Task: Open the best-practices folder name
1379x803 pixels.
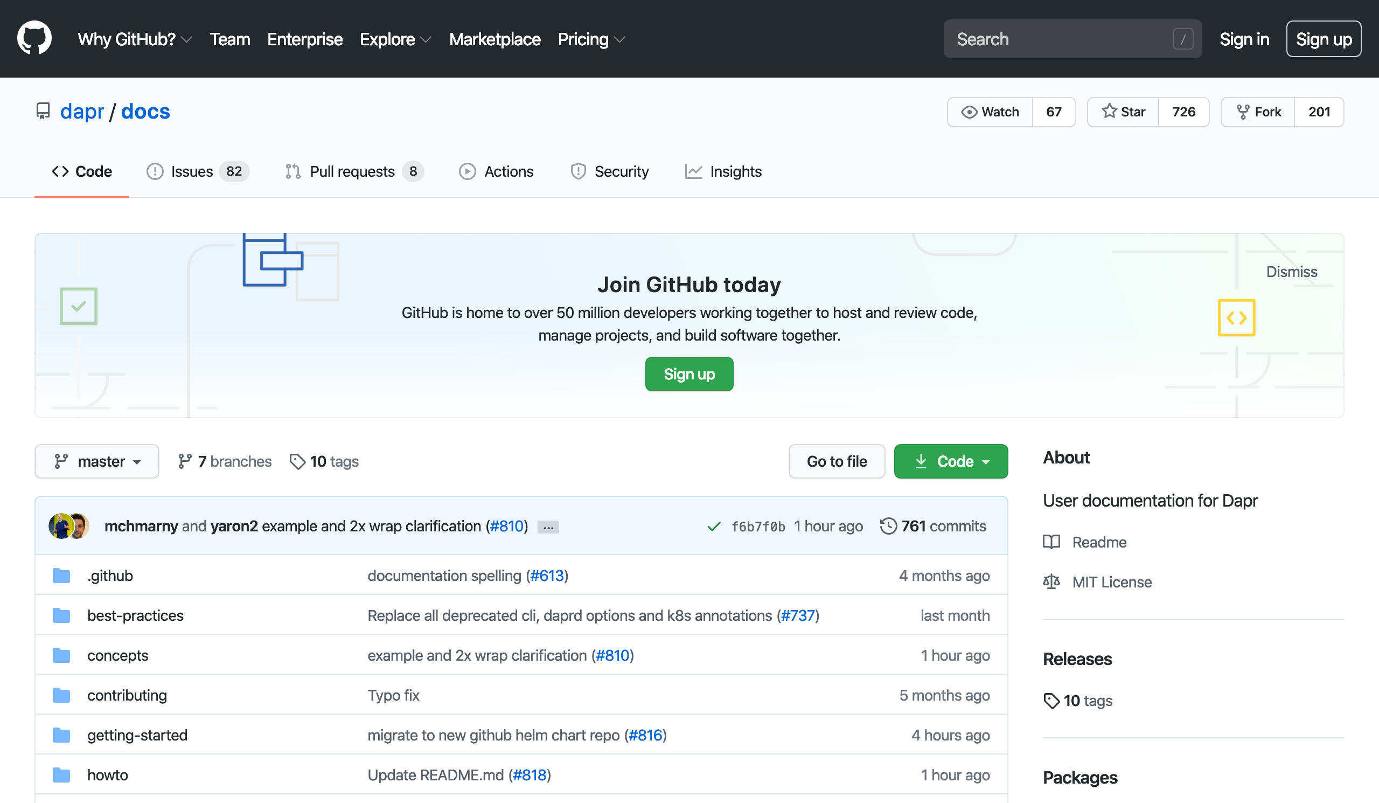Action: coord(136,616)
